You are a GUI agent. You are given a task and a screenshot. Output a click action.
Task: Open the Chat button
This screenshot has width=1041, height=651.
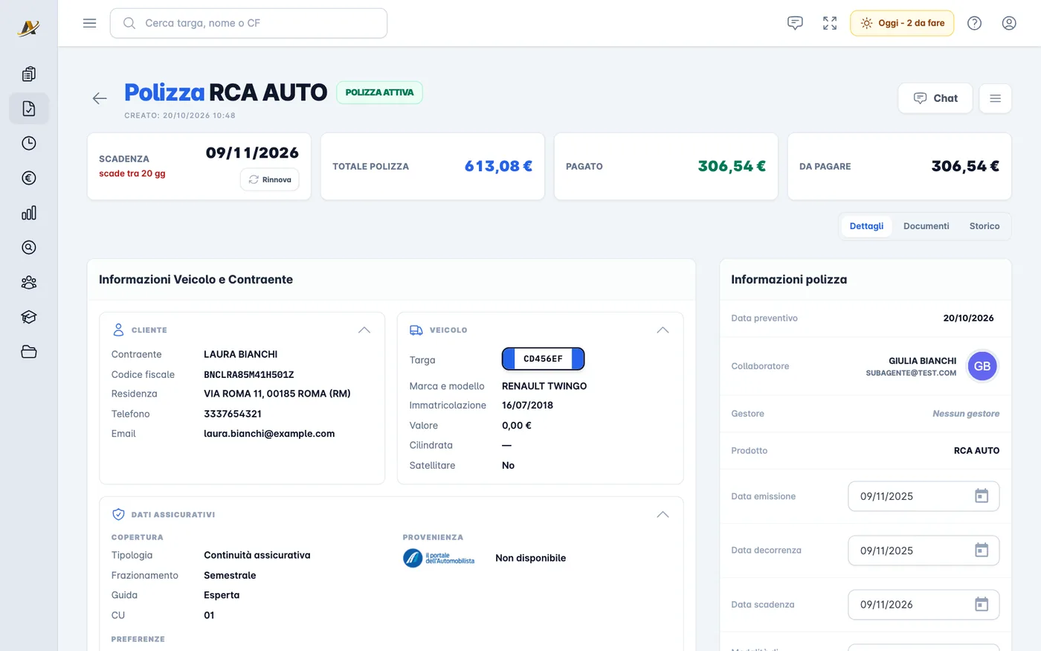935,98
